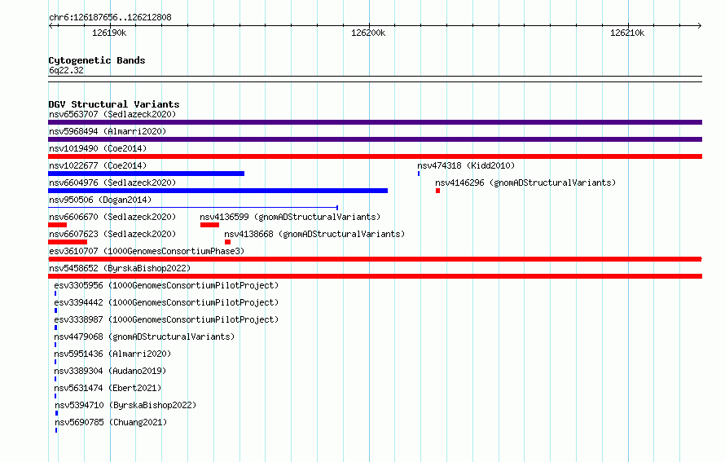The image size is (725, 462).
Task: Select the blue nsv6604976 variant bar
Action: (217, 191)
